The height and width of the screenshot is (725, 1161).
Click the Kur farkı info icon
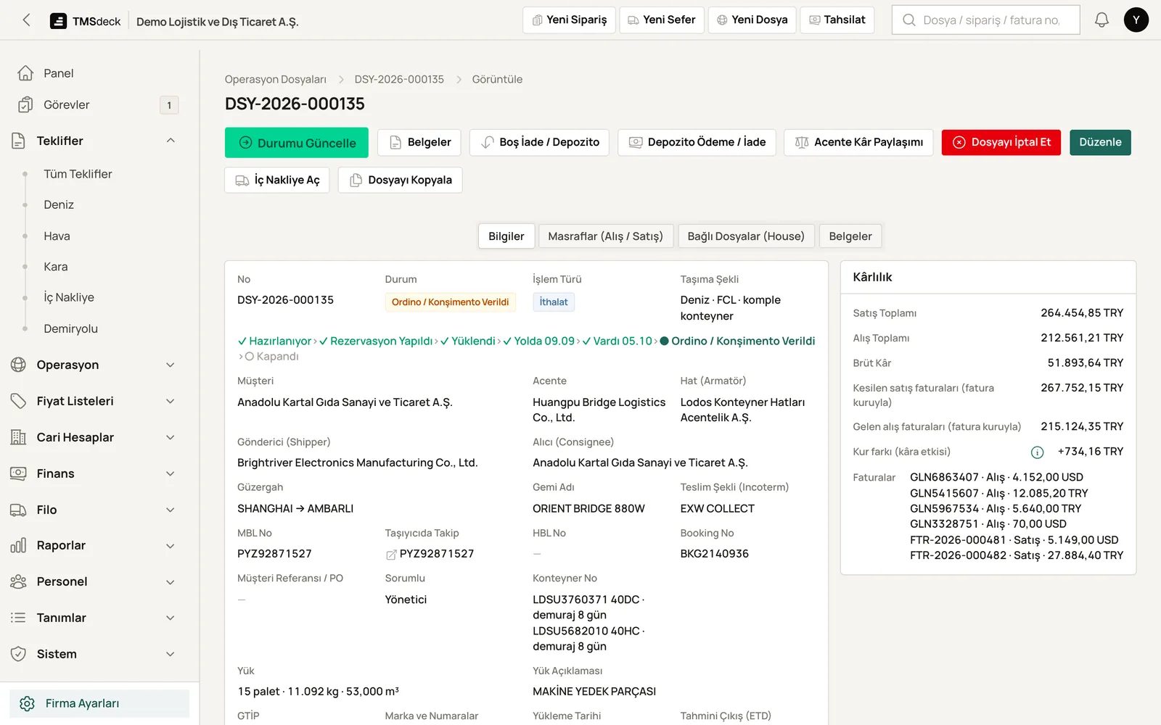tap(1038, 452)
